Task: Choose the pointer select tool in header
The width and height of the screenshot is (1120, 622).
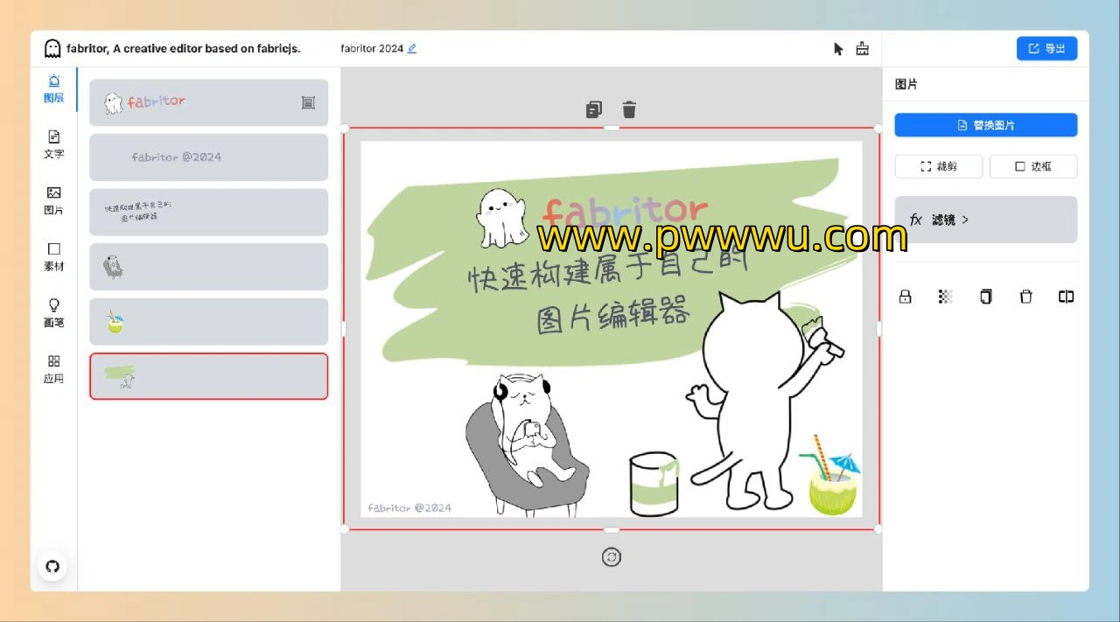Action: coord(838,49)
